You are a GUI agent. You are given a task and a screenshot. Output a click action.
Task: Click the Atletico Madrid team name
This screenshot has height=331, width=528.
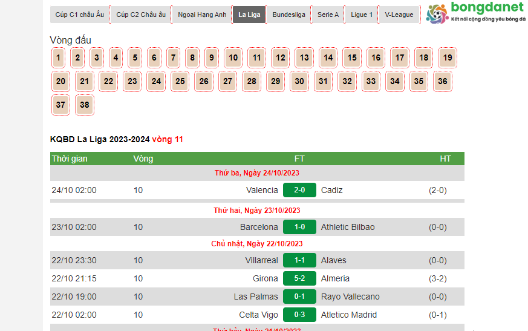(349, 315)
